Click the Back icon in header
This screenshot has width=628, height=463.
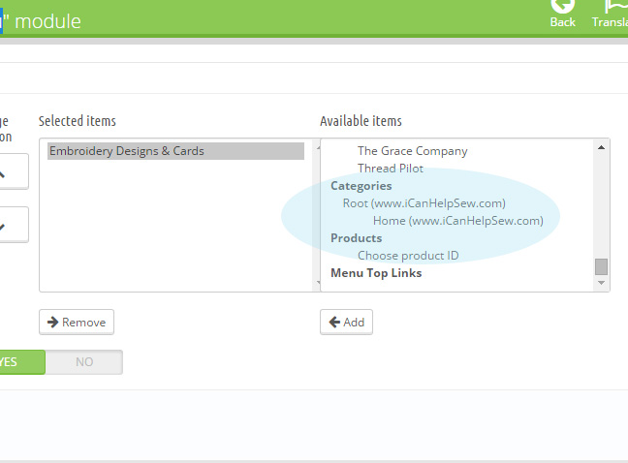563,7
